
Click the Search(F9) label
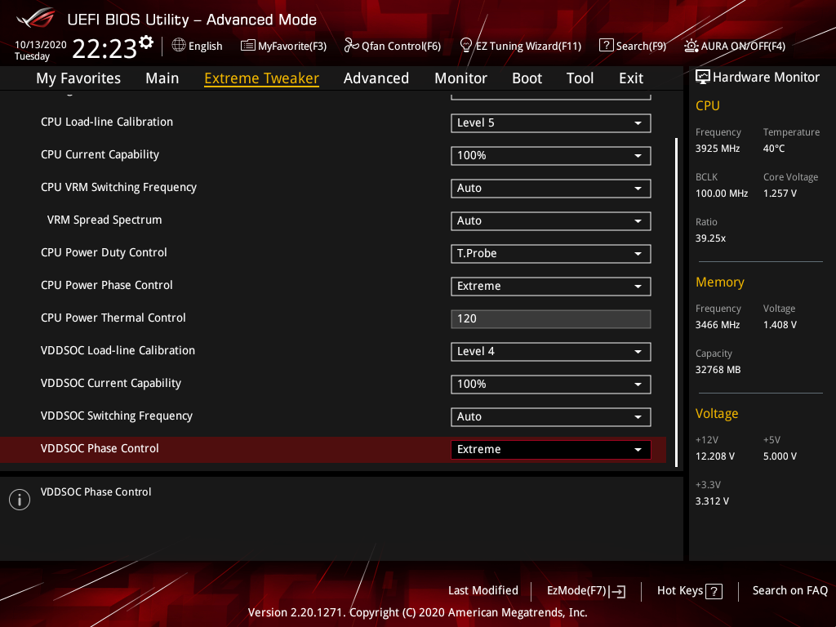pos(642,47)
